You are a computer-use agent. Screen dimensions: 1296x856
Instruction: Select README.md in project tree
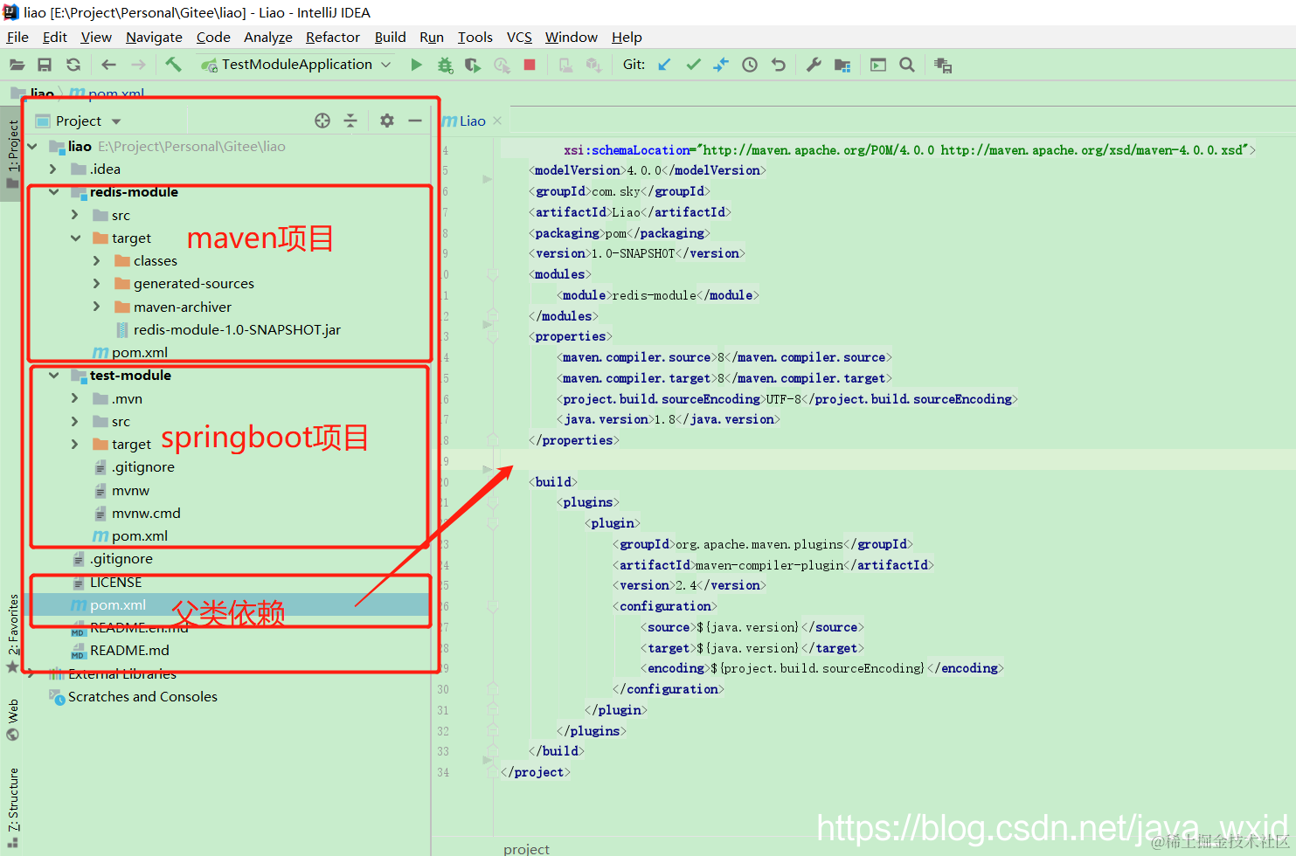pos(129,650)
